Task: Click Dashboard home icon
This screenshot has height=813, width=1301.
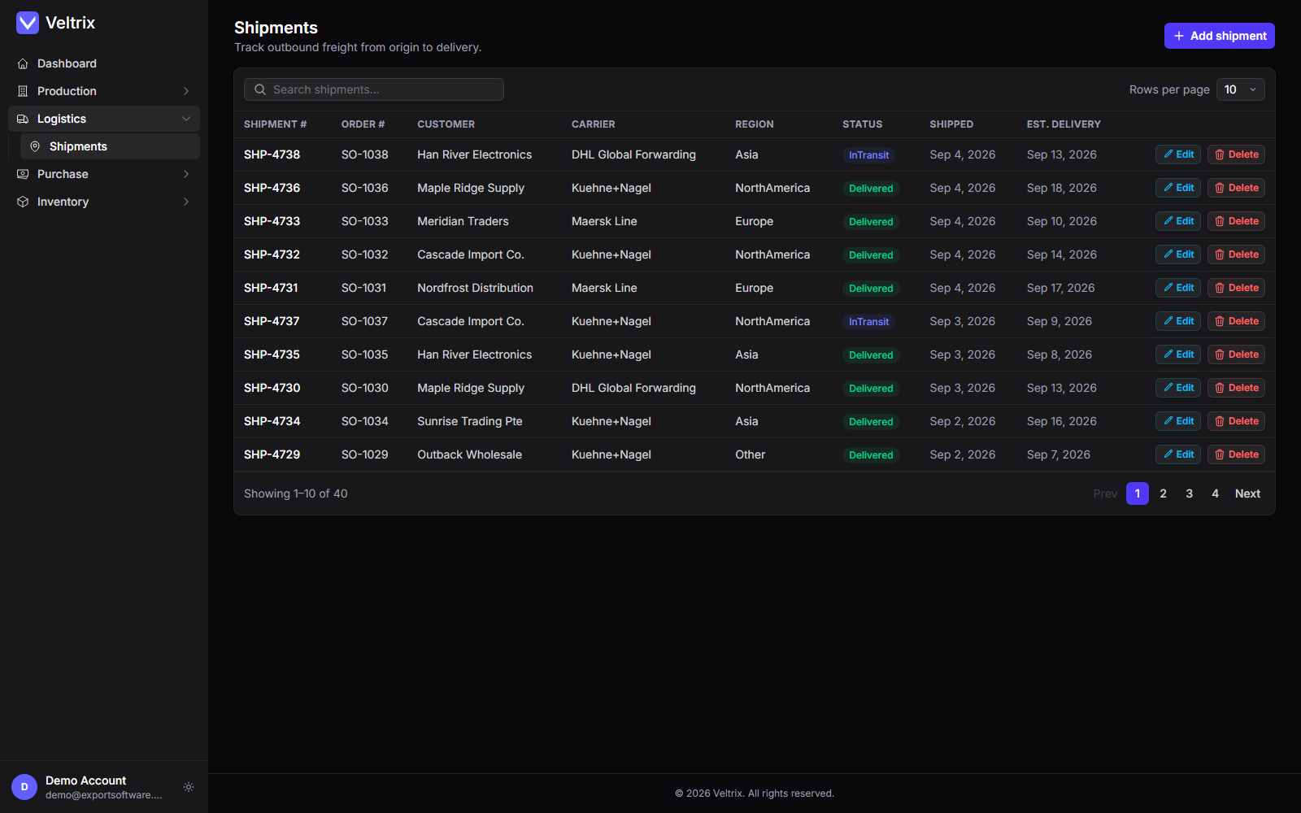Action: [x=23, y=63]
